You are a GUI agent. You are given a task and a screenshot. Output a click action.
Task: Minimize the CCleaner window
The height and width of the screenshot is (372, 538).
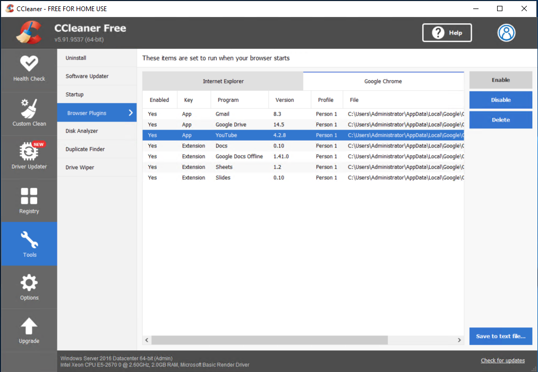[475, 8]
